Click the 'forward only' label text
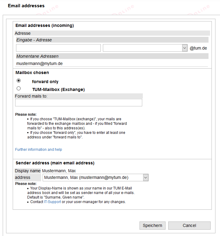This screenshot has height=236, width=220. [45, 82]
